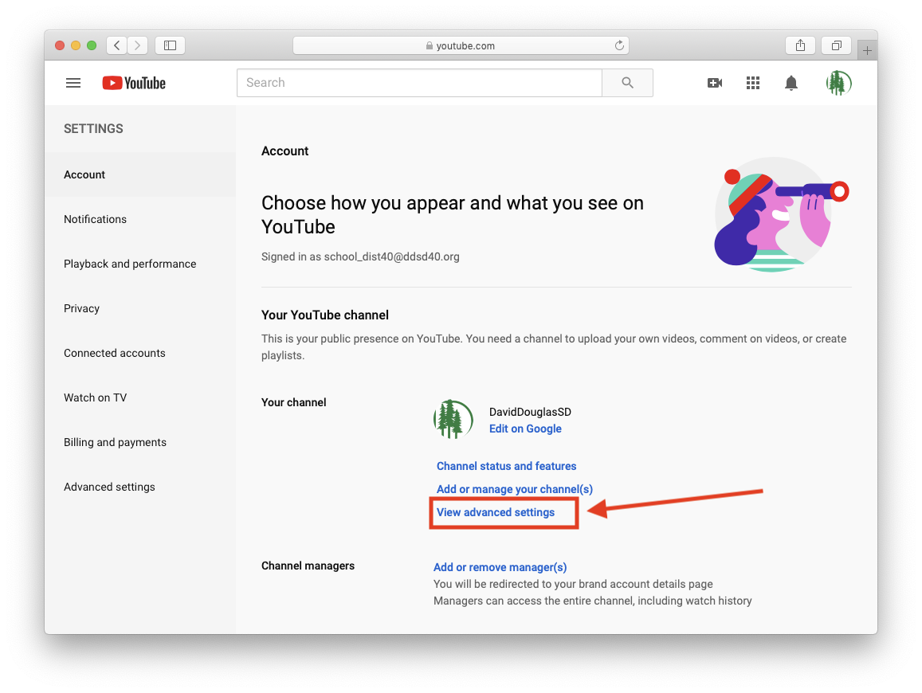
Task: Open the create video camera icon
Action: pos(715,83)
